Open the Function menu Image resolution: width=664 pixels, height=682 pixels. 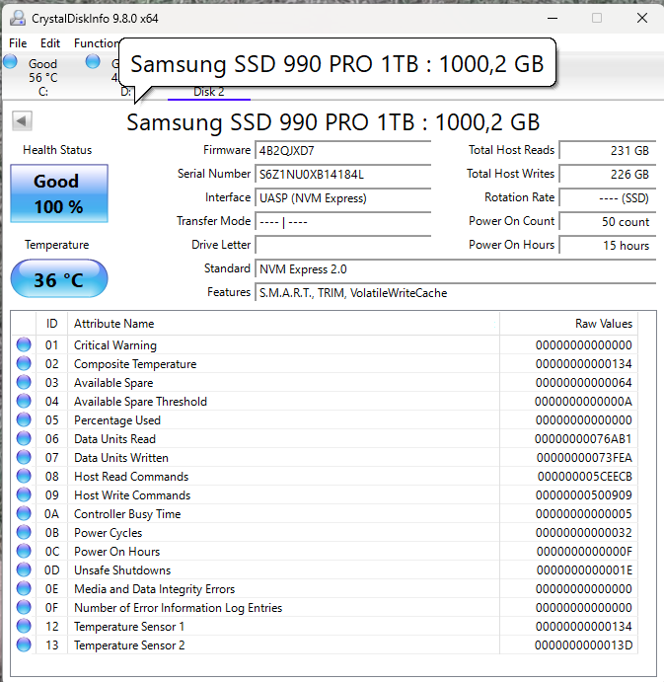click(x=96, y=43)
